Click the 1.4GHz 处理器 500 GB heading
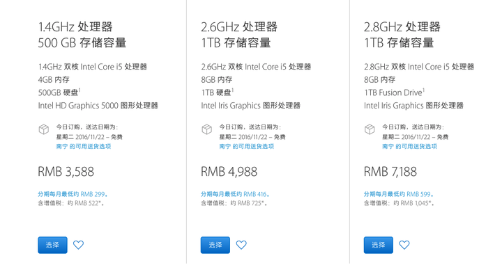 (x=82, y=35)
